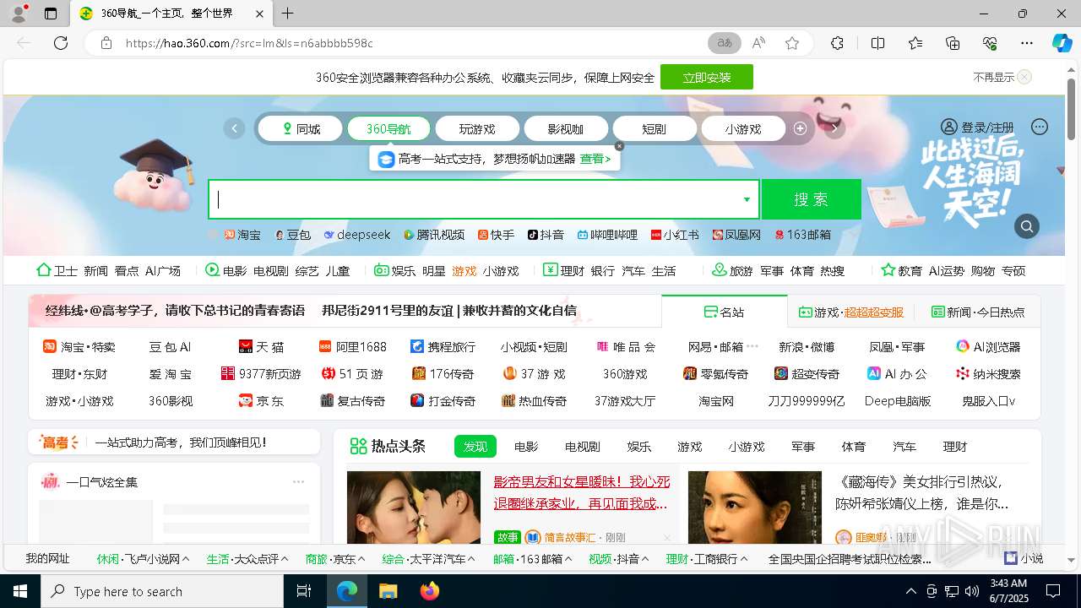
Task: Open Browser essentials heart icon
Action: coord(990,43)
